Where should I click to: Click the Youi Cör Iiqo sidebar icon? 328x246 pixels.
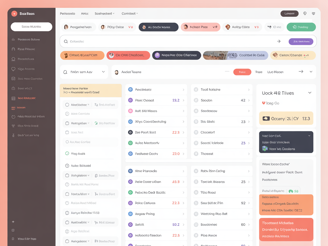pos(13,239)
